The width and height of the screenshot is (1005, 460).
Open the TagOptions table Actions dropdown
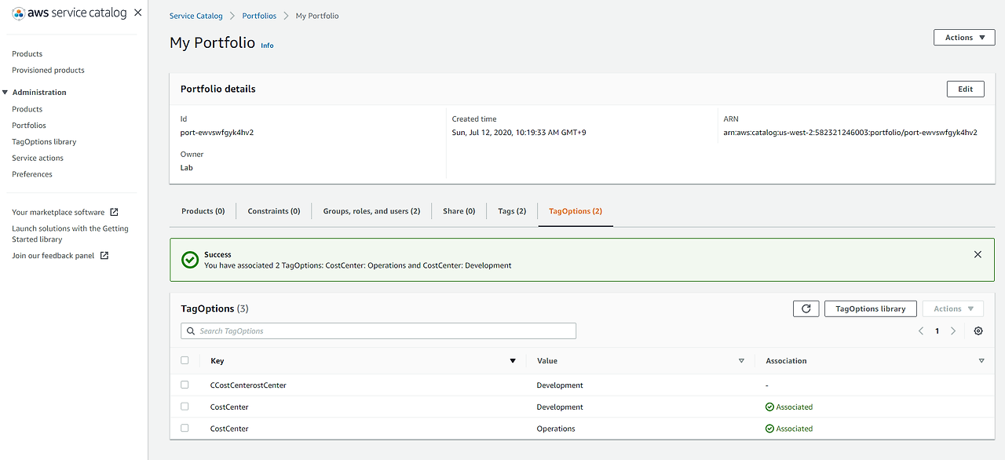(x=953, y=308)
